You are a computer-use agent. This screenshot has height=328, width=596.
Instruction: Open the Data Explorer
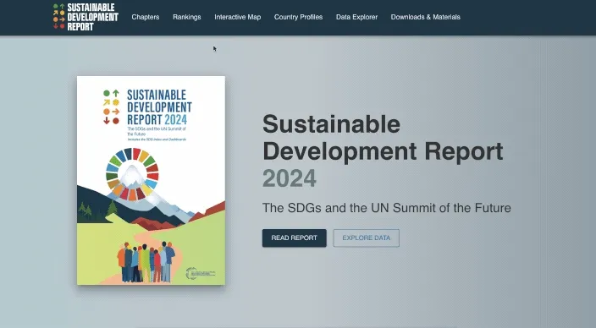point(357,17)
